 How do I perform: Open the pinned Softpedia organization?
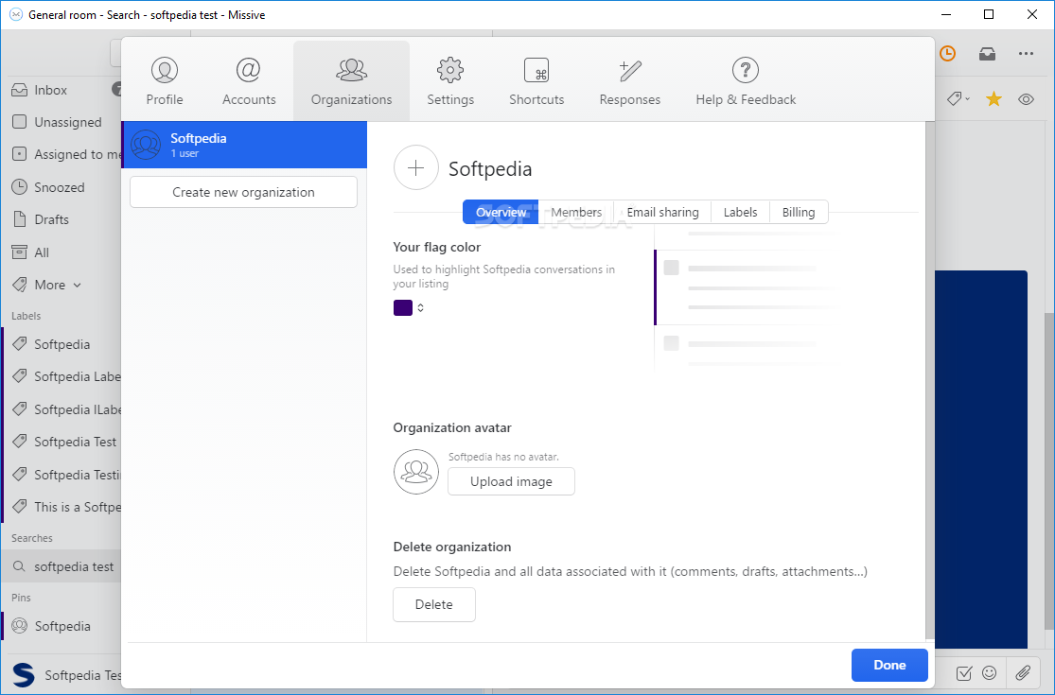click(x=62, y=626)
